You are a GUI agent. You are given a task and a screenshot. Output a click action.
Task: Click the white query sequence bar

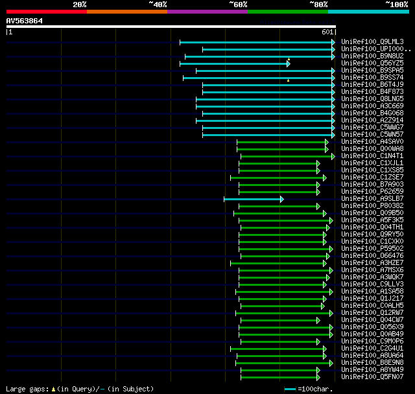coord(171,27)
